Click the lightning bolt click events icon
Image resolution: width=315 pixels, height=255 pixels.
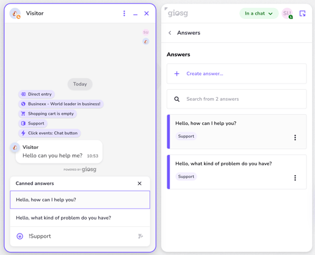tap(23, 133)
